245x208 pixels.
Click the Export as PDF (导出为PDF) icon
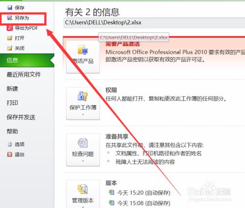pyautogui.click(x=10, y=28)
